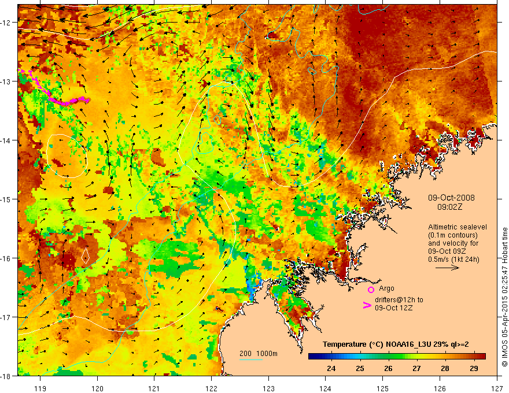Click the latitude axis label -12
509x393 pixels.
tap(6, 23)
